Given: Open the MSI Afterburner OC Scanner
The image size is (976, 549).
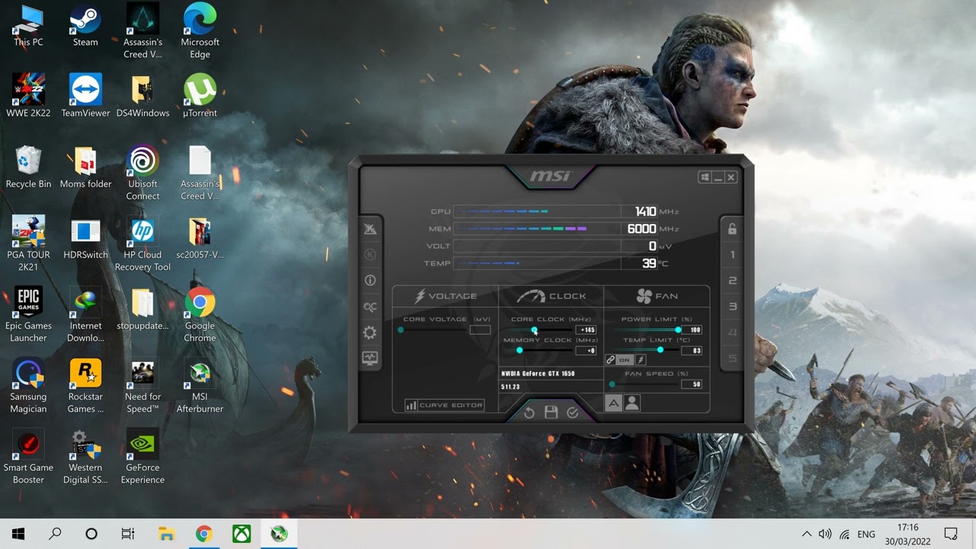Looking at the screenshot, I should click(370, 307).
